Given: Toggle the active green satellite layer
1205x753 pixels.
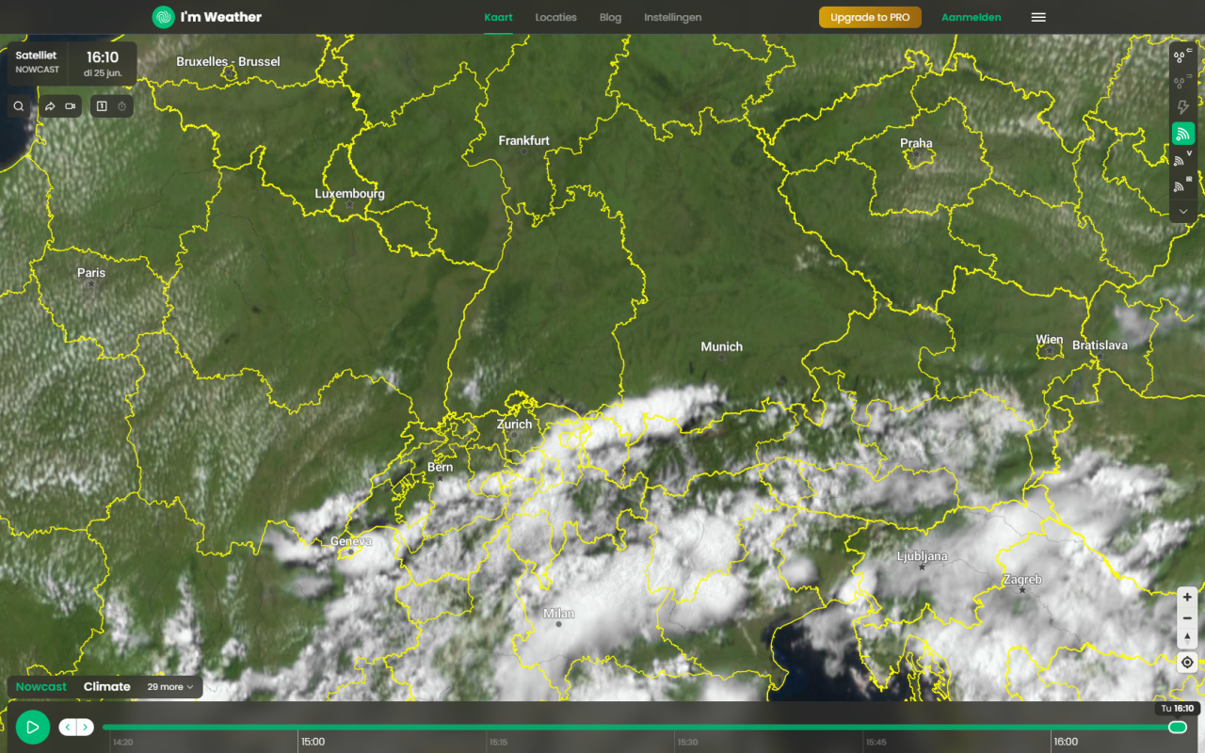Looking at the screenshot, I should coord(1183,135).
